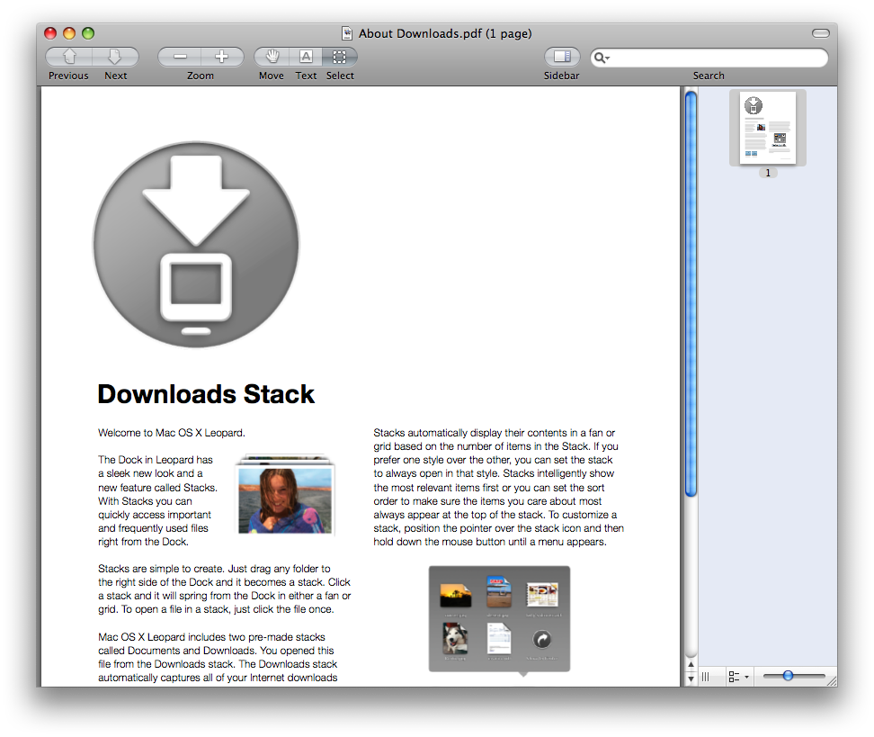Activate the rectangular Select tool

[x=340, y=57]
